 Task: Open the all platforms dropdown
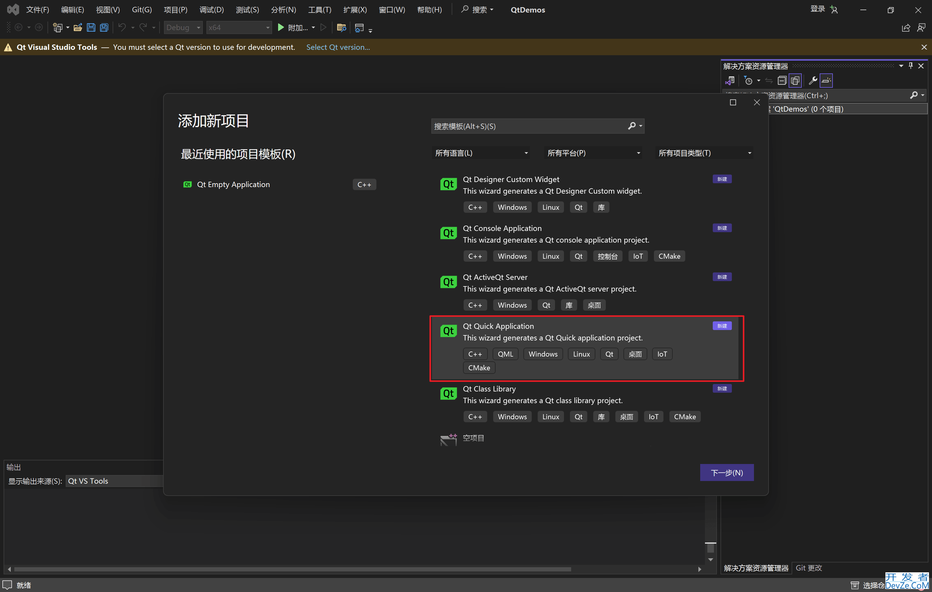point(593,153)
